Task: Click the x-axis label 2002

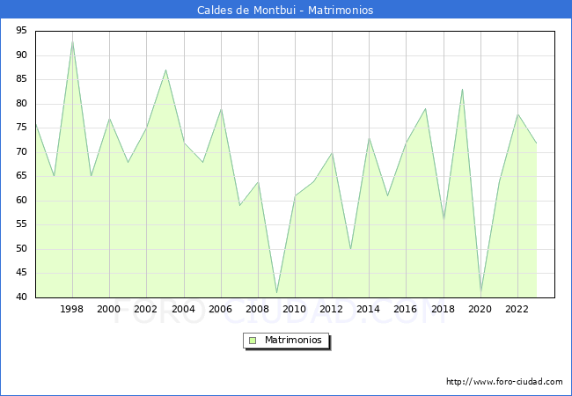Action: tap(145, 309)
